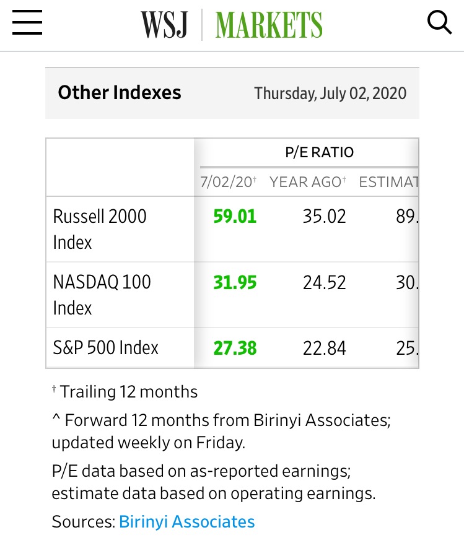Image resolution: width=464 pixels, height=556 pixels.
Task: Tap the S&P 500 year-ago value 22.84
Action: coord(324,348)
